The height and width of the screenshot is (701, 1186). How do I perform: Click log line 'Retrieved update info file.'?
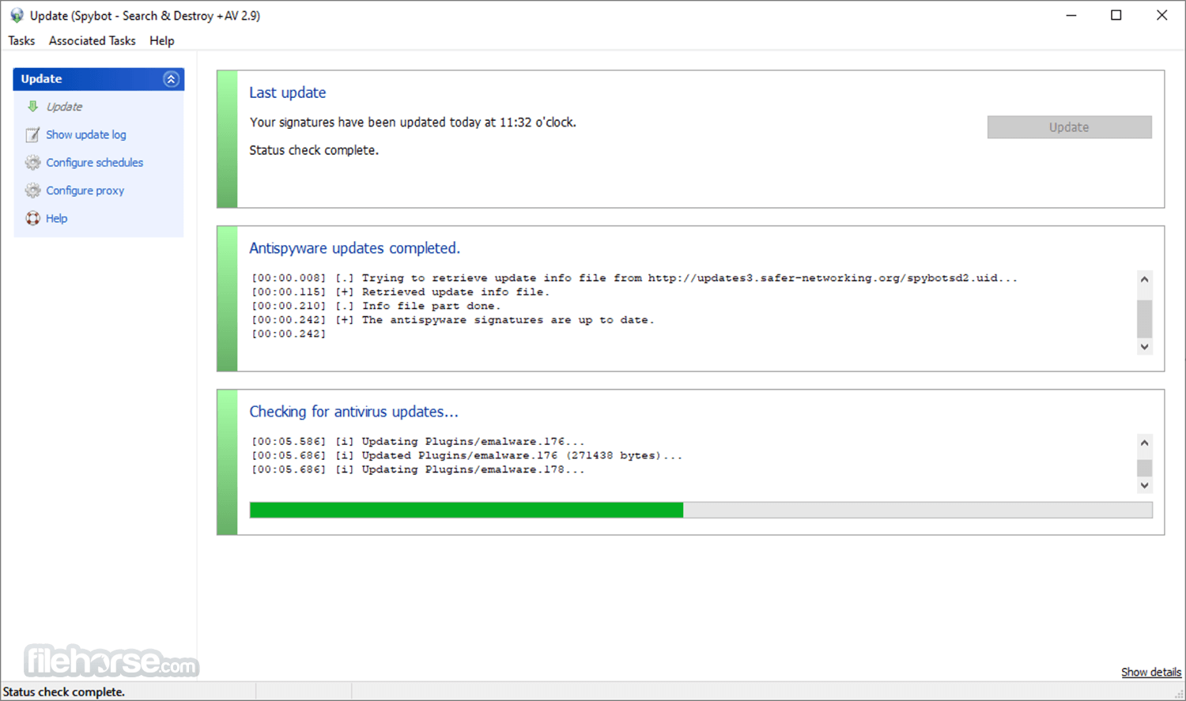click(400, 292)
